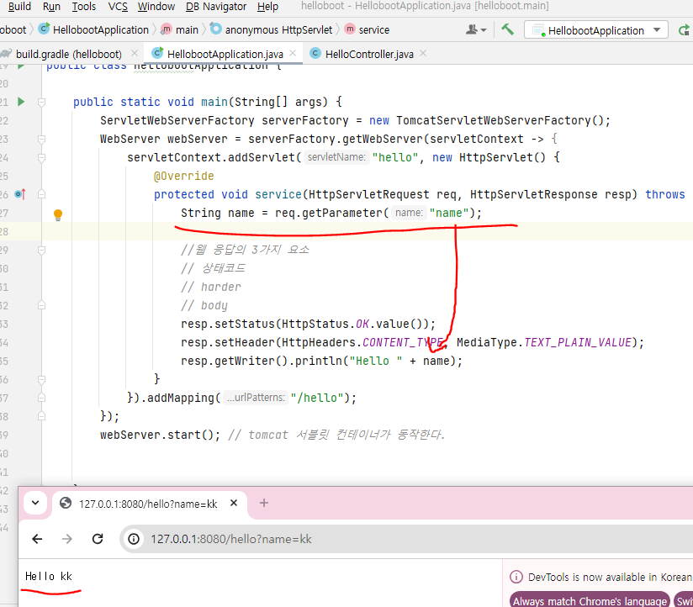693x607 pixels.
Task: Collapse the service method fold marker
Action: pos(41,194)
